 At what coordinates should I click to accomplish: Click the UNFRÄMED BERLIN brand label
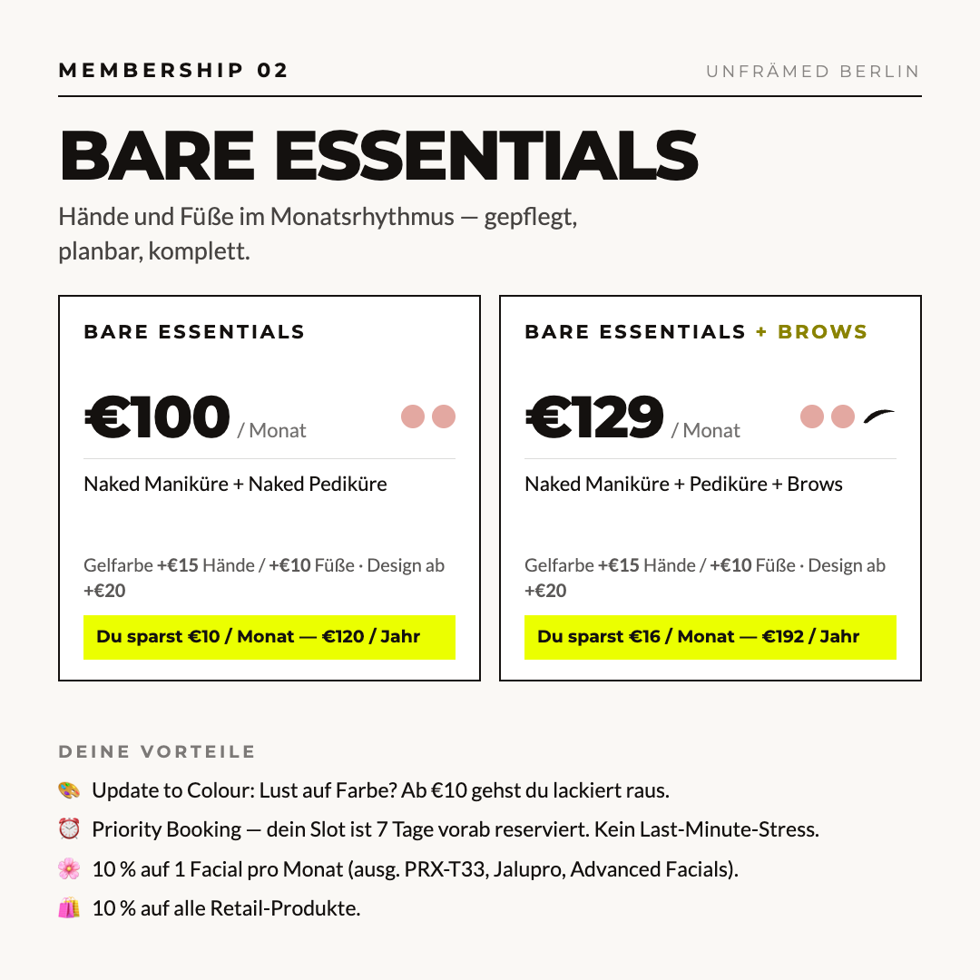pyautogui.click(x=813, y=72)
